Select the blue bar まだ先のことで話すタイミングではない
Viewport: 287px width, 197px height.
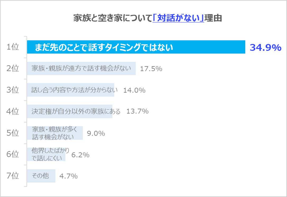click(136, 47)
